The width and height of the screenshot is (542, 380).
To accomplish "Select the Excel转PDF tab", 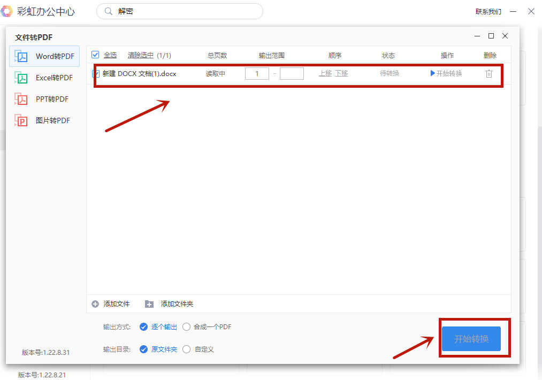I will click(x=44, y=78).
